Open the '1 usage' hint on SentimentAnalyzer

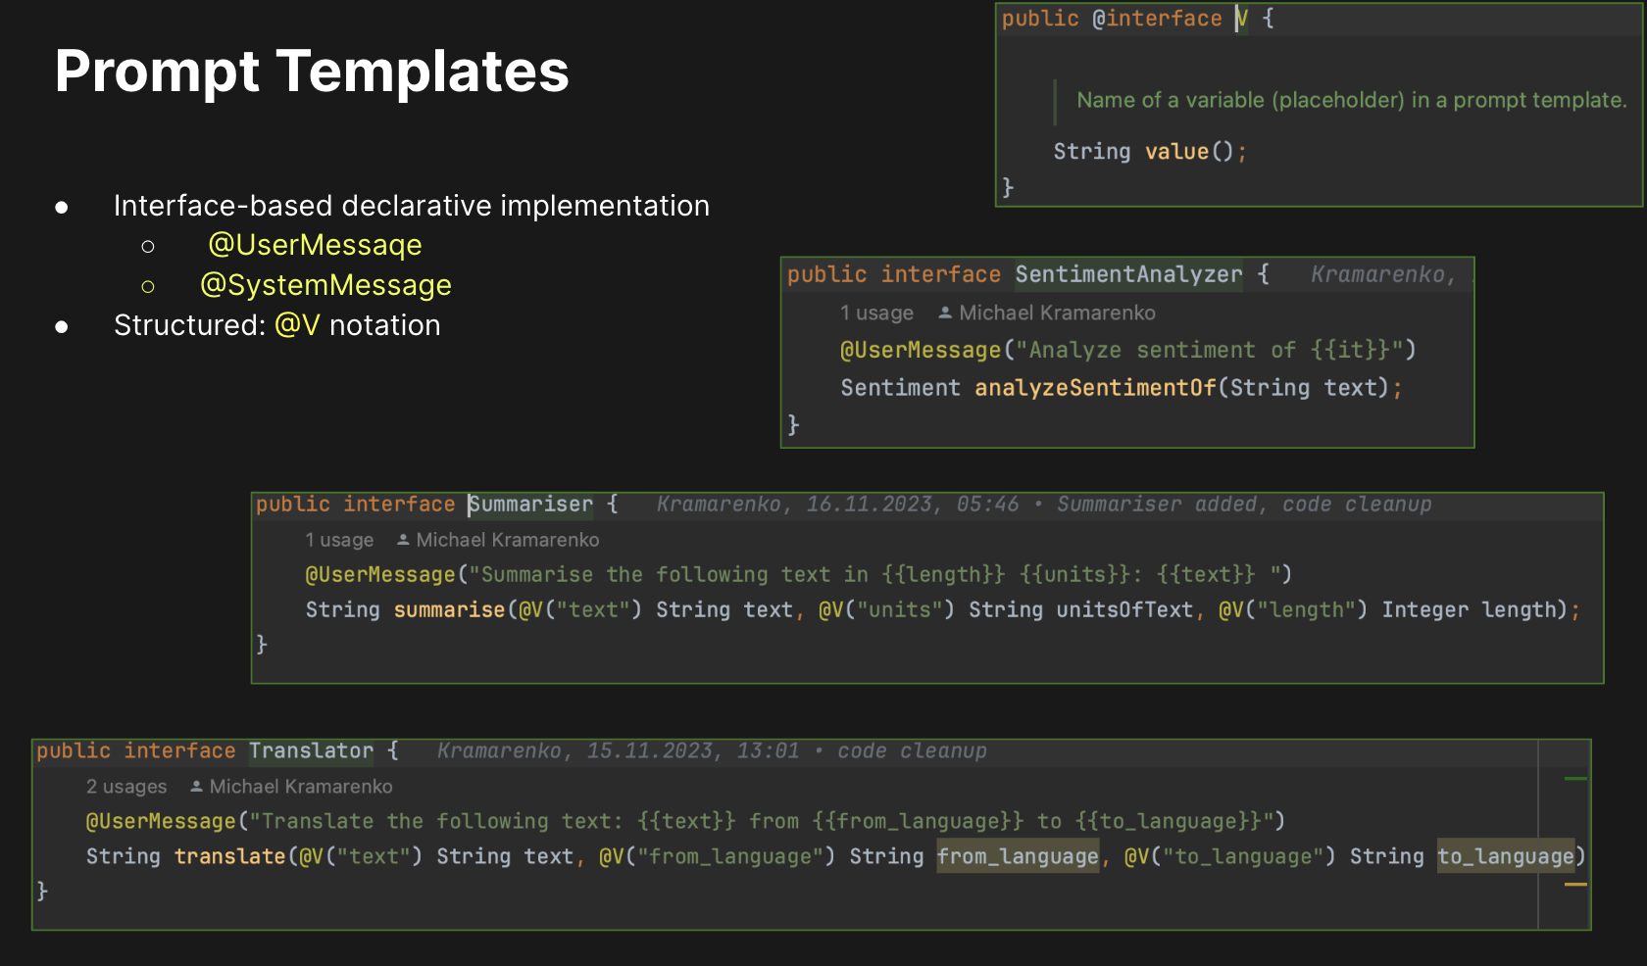(876, 312)
